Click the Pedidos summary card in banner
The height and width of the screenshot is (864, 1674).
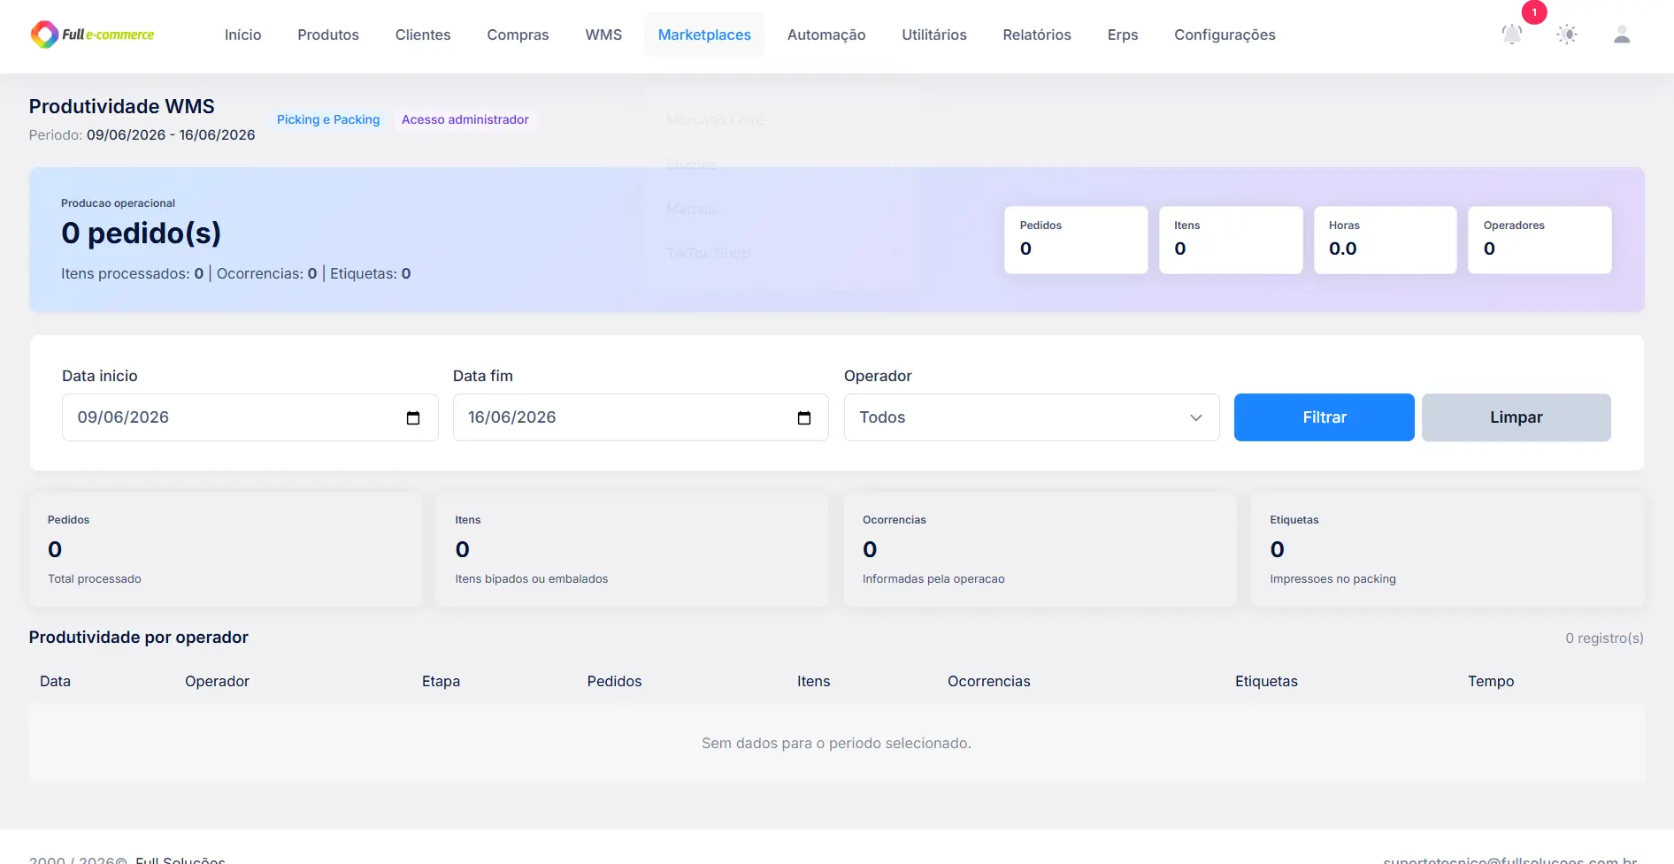tap(1076, 240)
